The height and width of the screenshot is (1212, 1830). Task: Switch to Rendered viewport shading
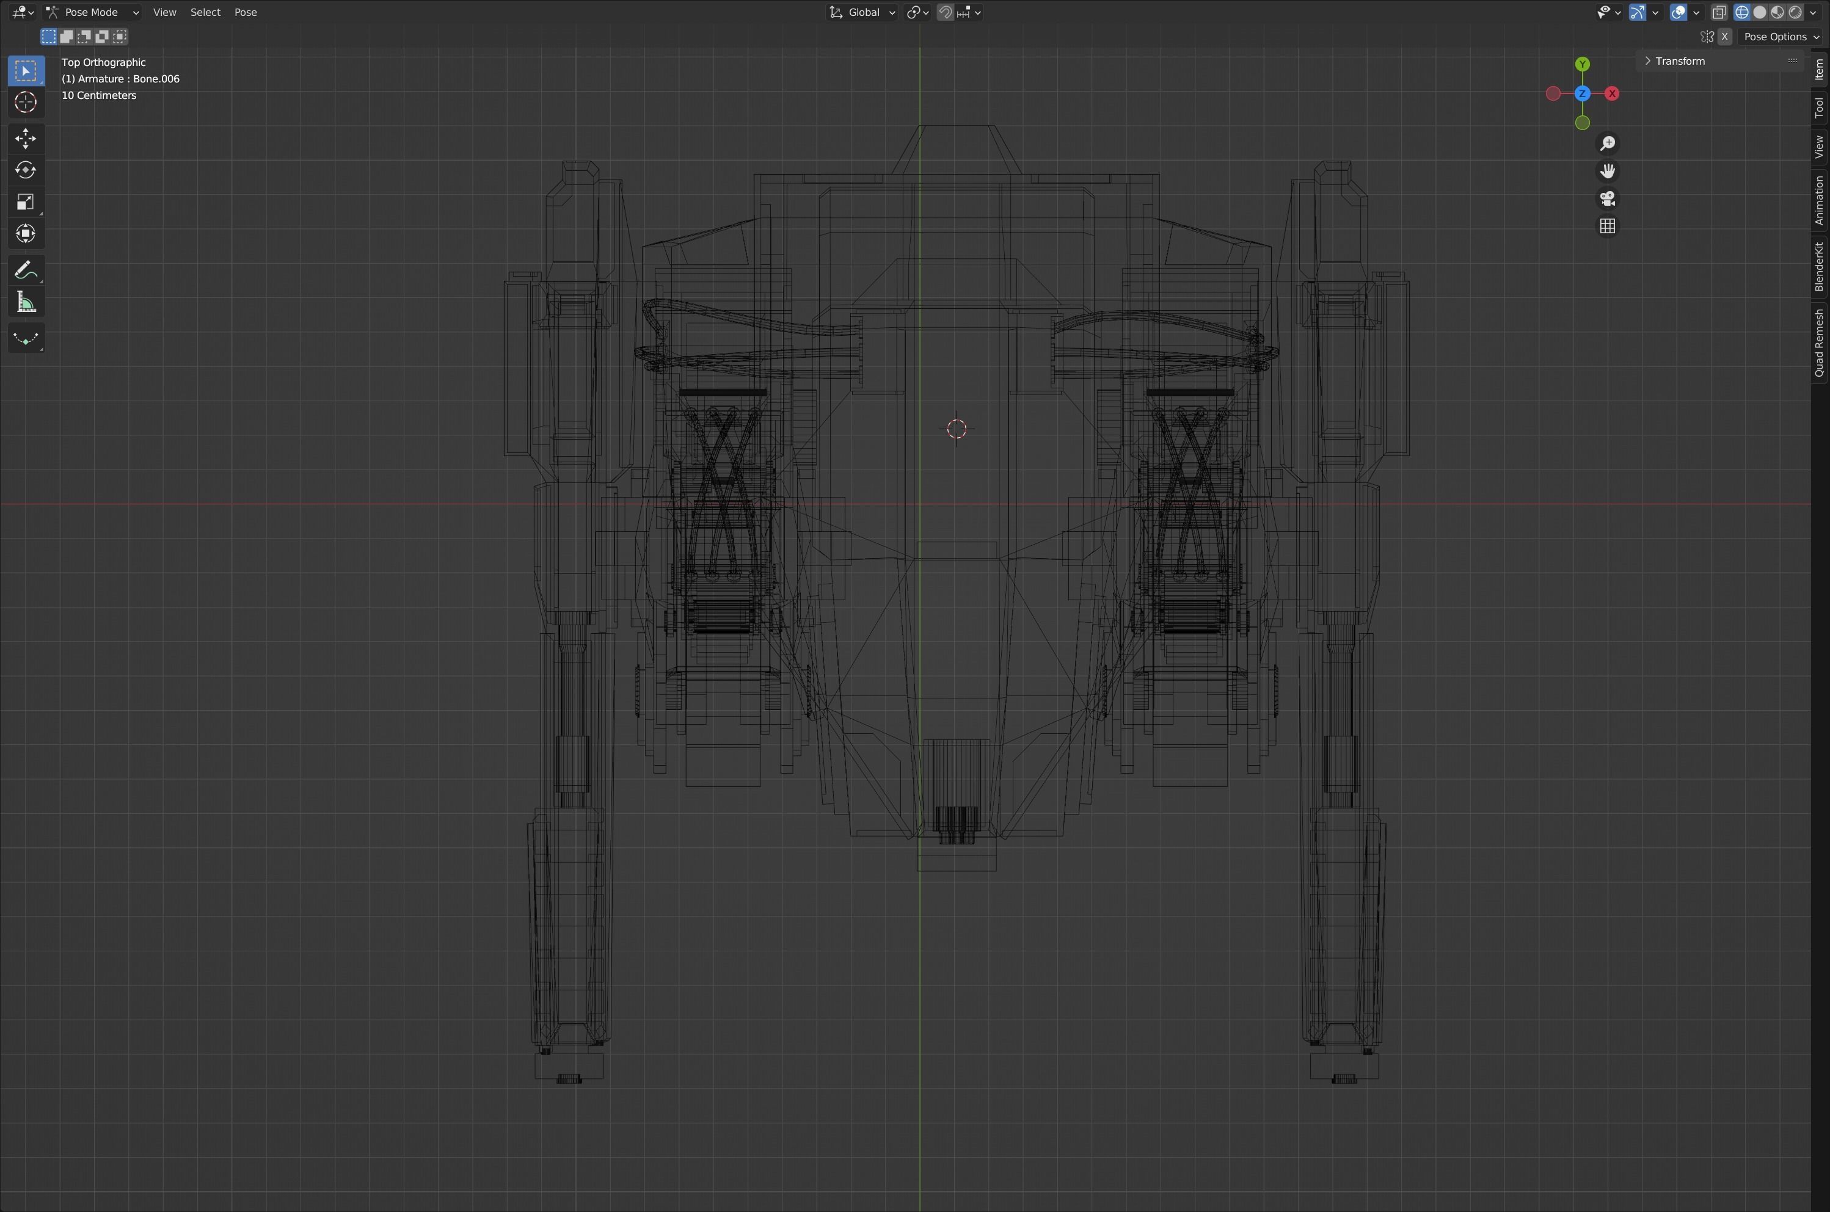click(x=1795, y=12)
